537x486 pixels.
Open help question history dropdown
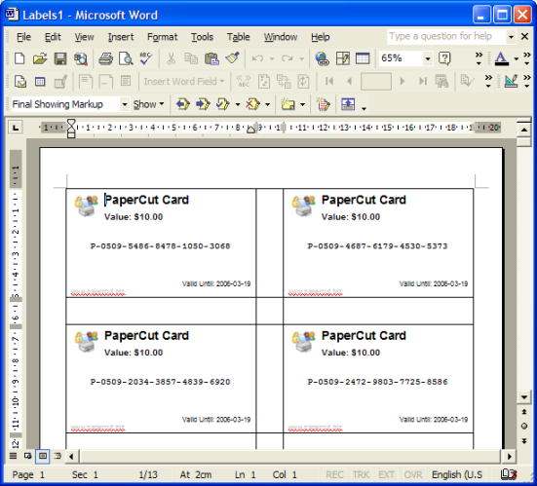click(511, 37)
